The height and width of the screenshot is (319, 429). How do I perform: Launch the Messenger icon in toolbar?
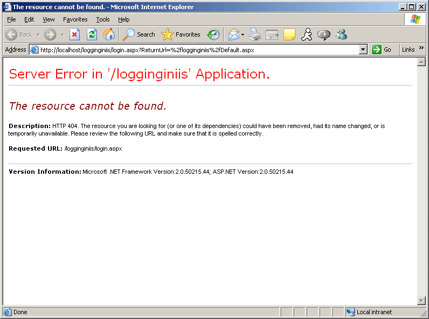[x=341, y=34]
